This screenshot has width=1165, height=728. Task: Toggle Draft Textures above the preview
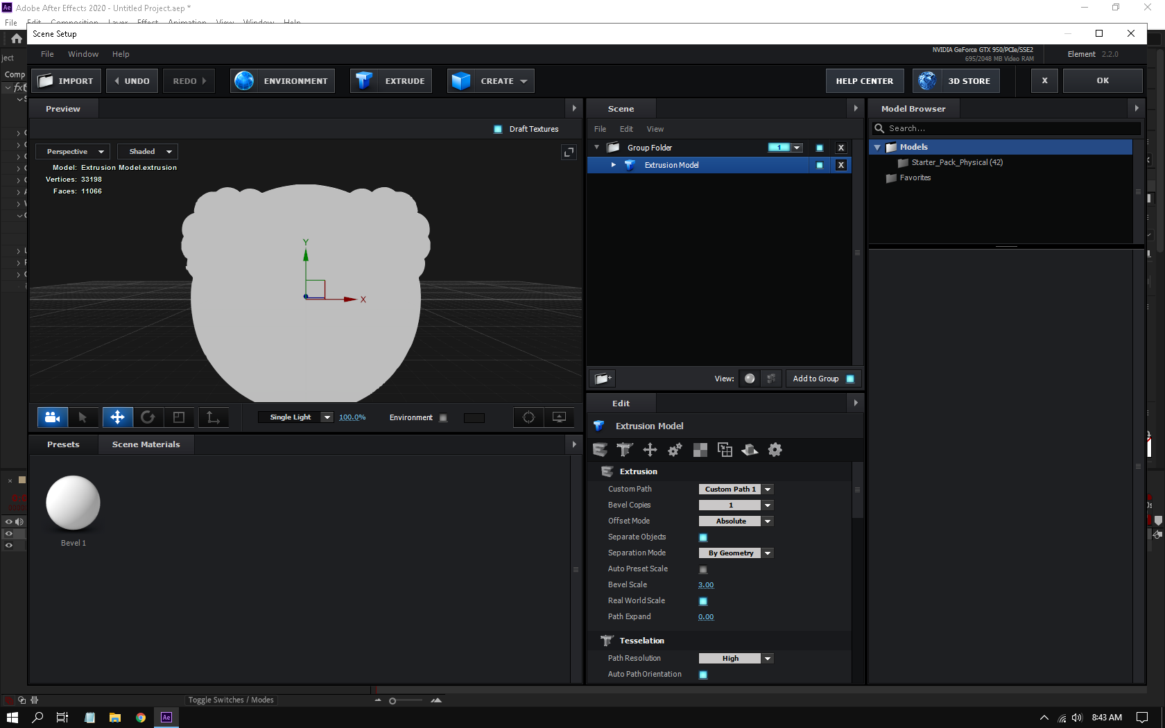point(497,129)
